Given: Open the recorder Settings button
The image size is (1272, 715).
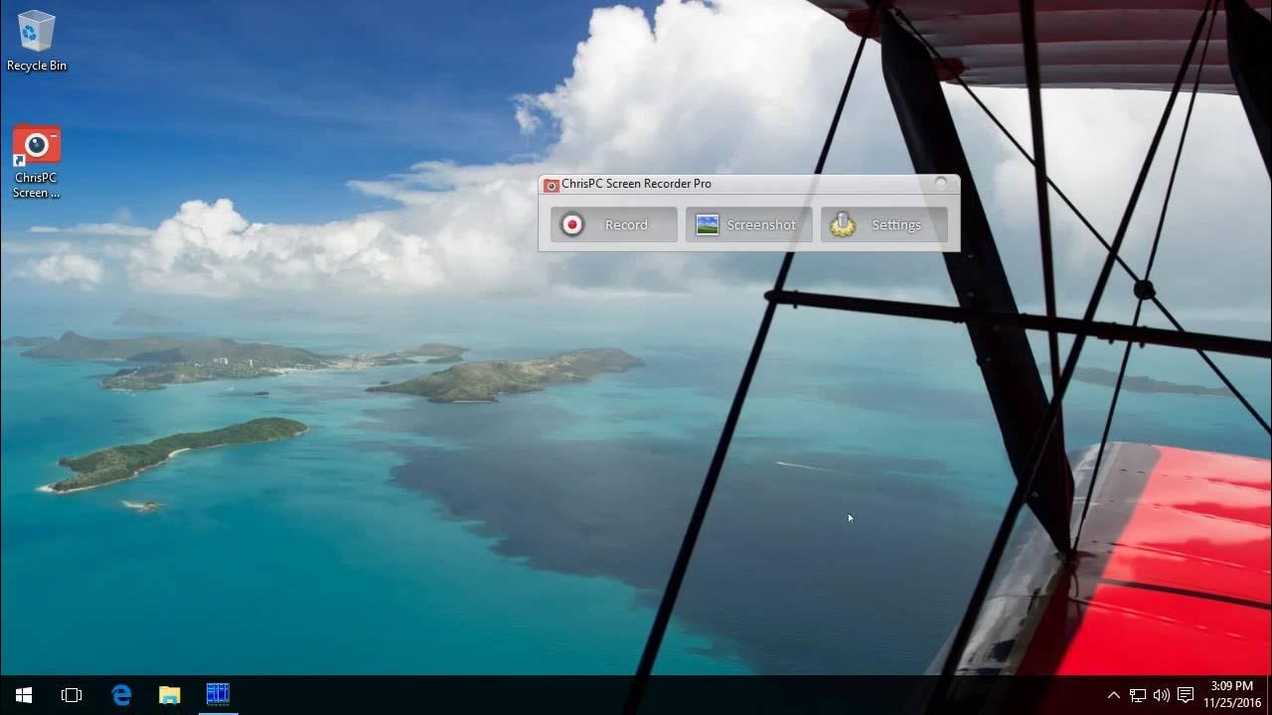Looking at the screenshot, I should coord(883,224).
